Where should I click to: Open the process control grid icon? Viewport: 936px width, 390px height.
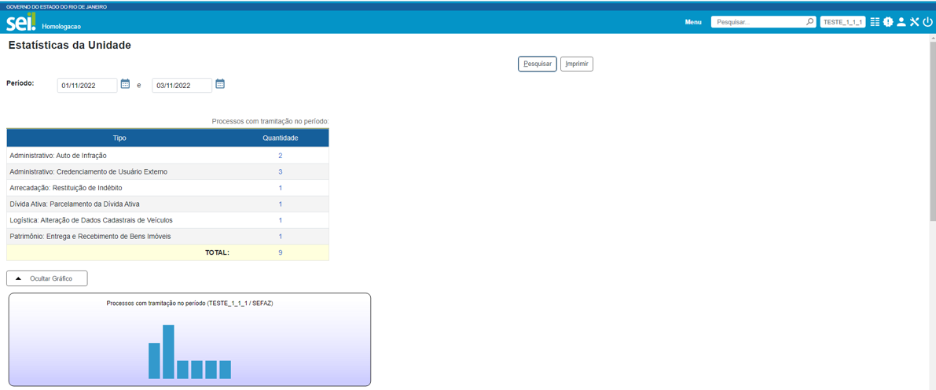tap(875, 22)
